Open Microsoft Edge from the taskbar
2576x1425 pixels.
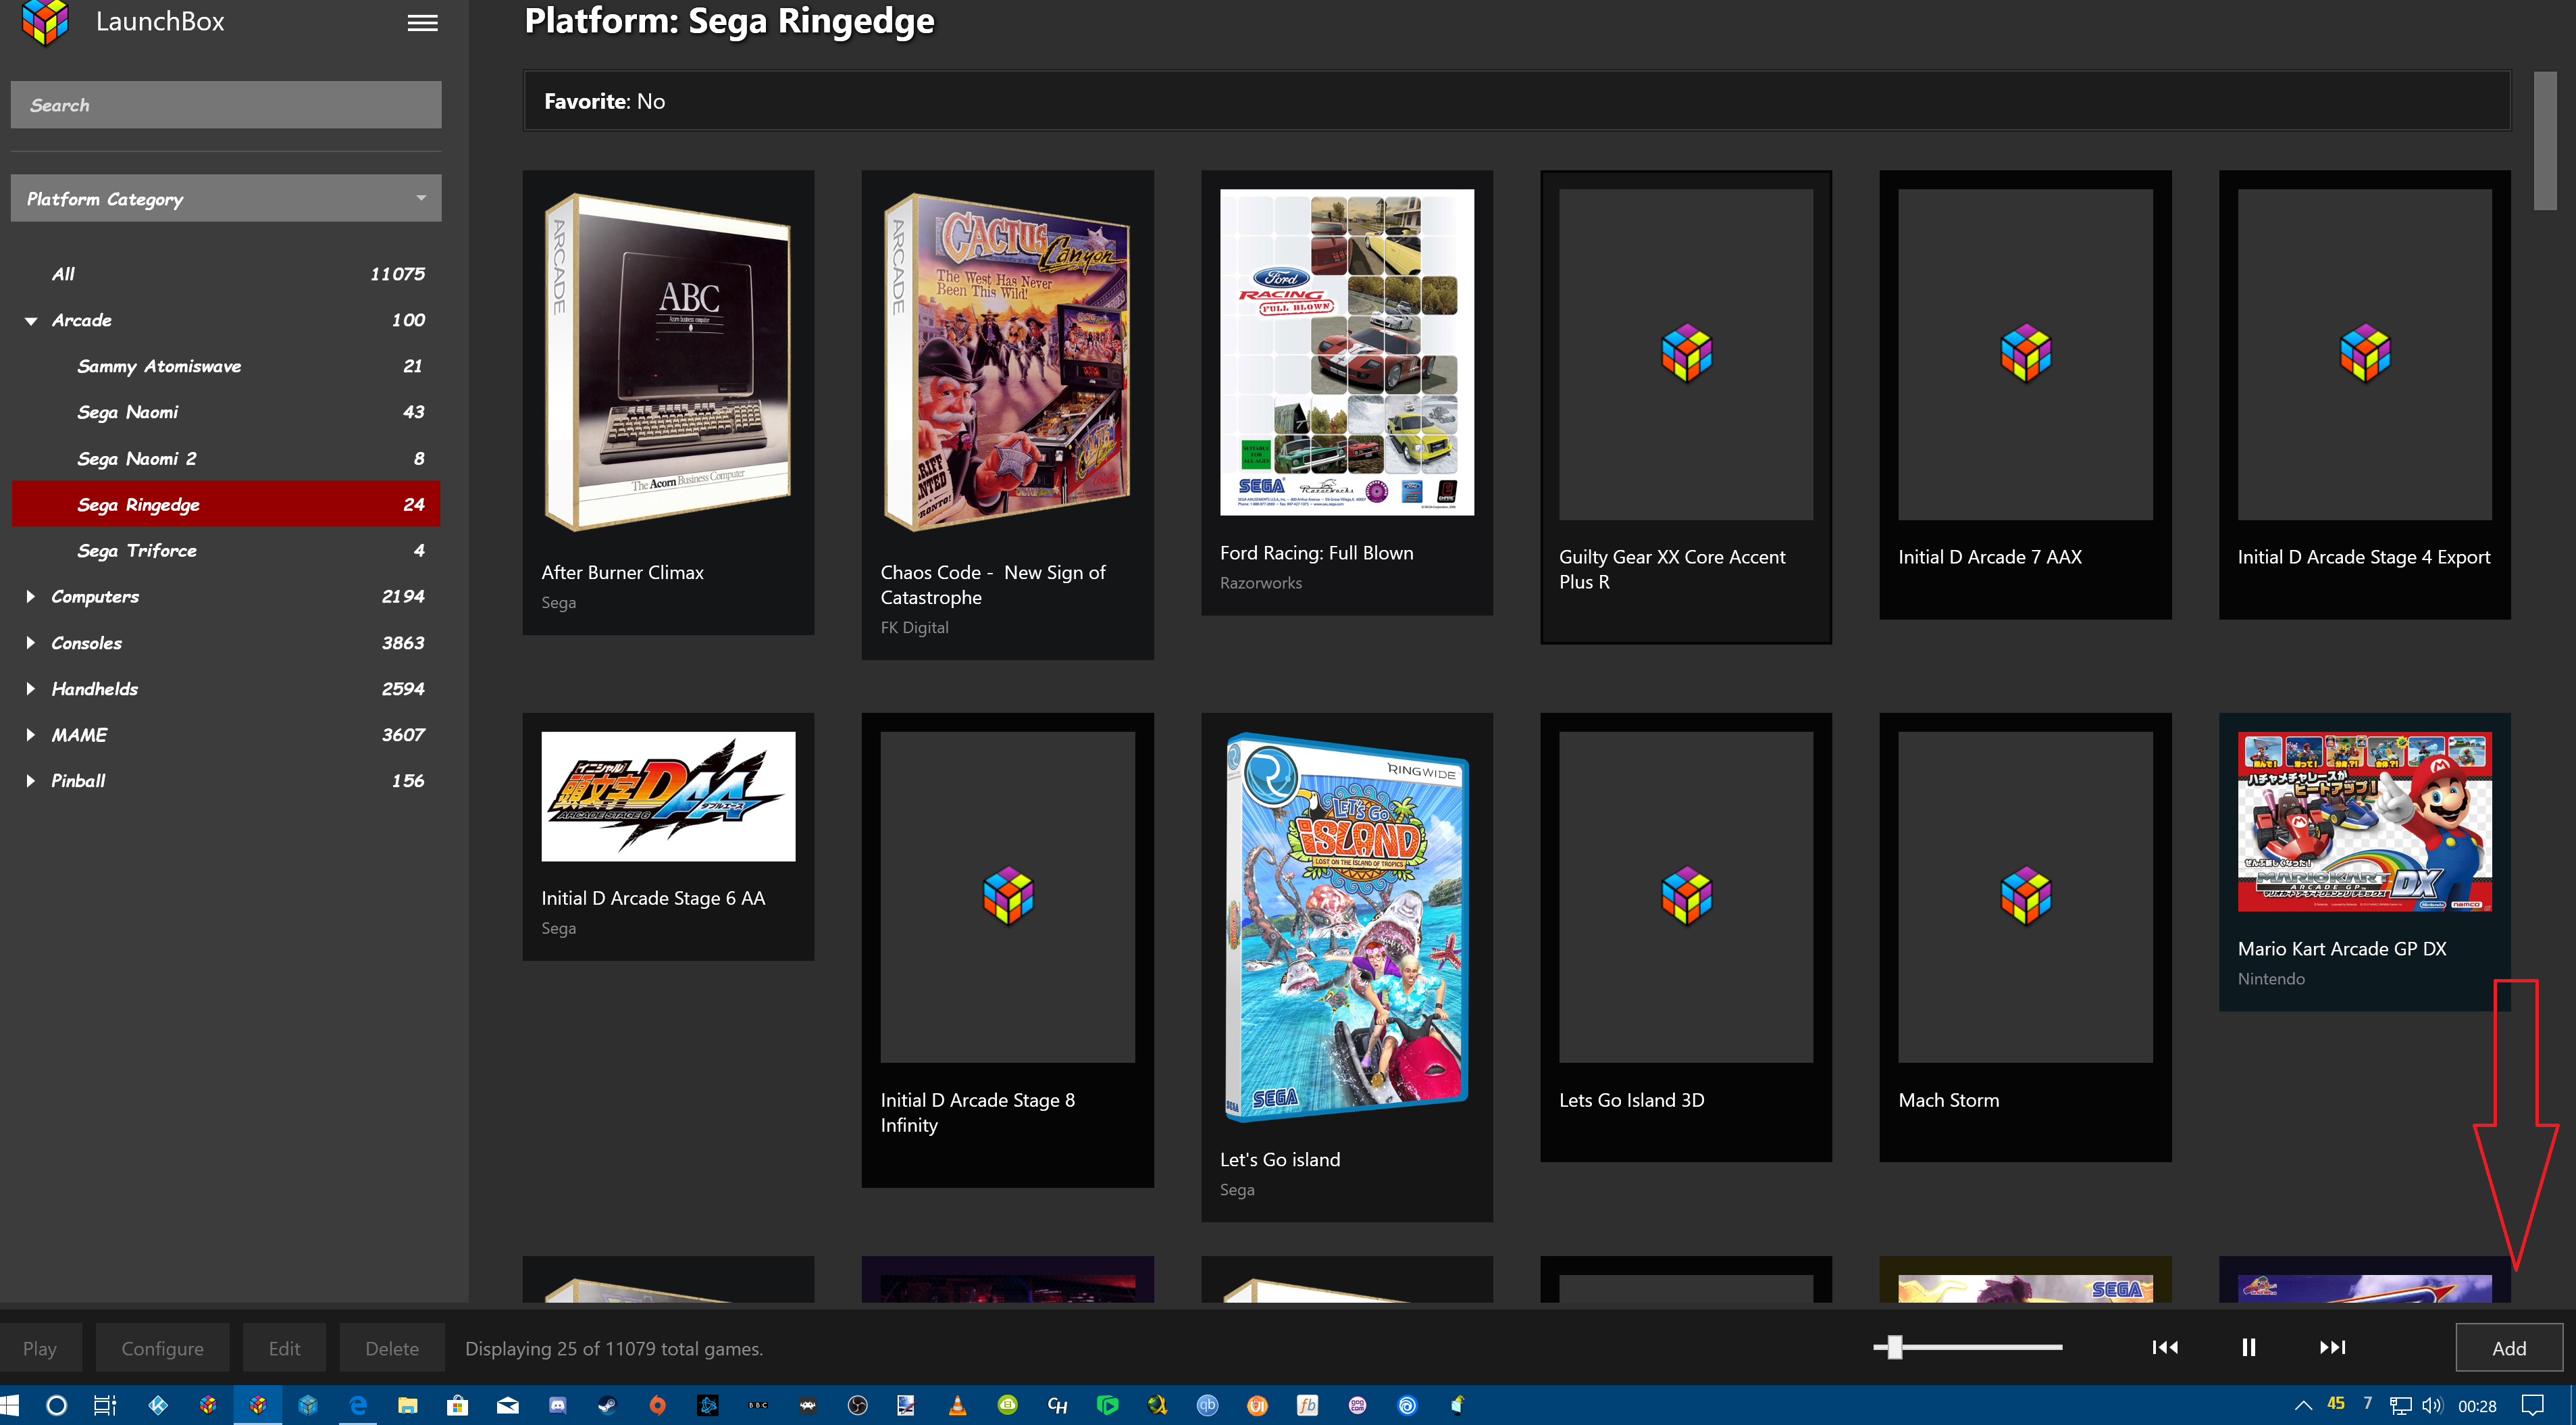tap(357, 1405)
